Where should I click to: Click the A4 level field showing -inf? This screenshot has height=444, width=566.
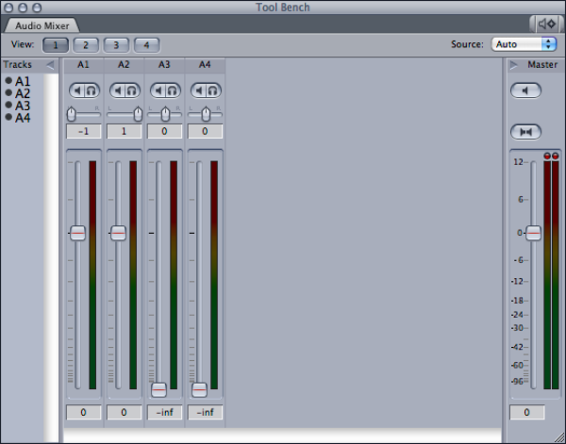(x=205, y=412)
